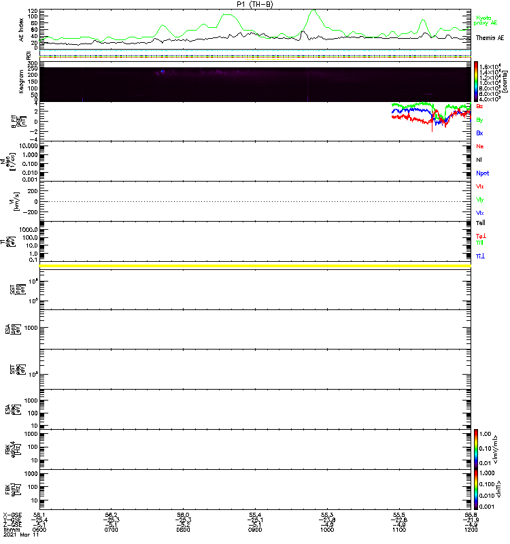Viewport: 510px width, 544px height.
Task: Click the '<|mV/m|>' color bar label
Action: [496, 449]
